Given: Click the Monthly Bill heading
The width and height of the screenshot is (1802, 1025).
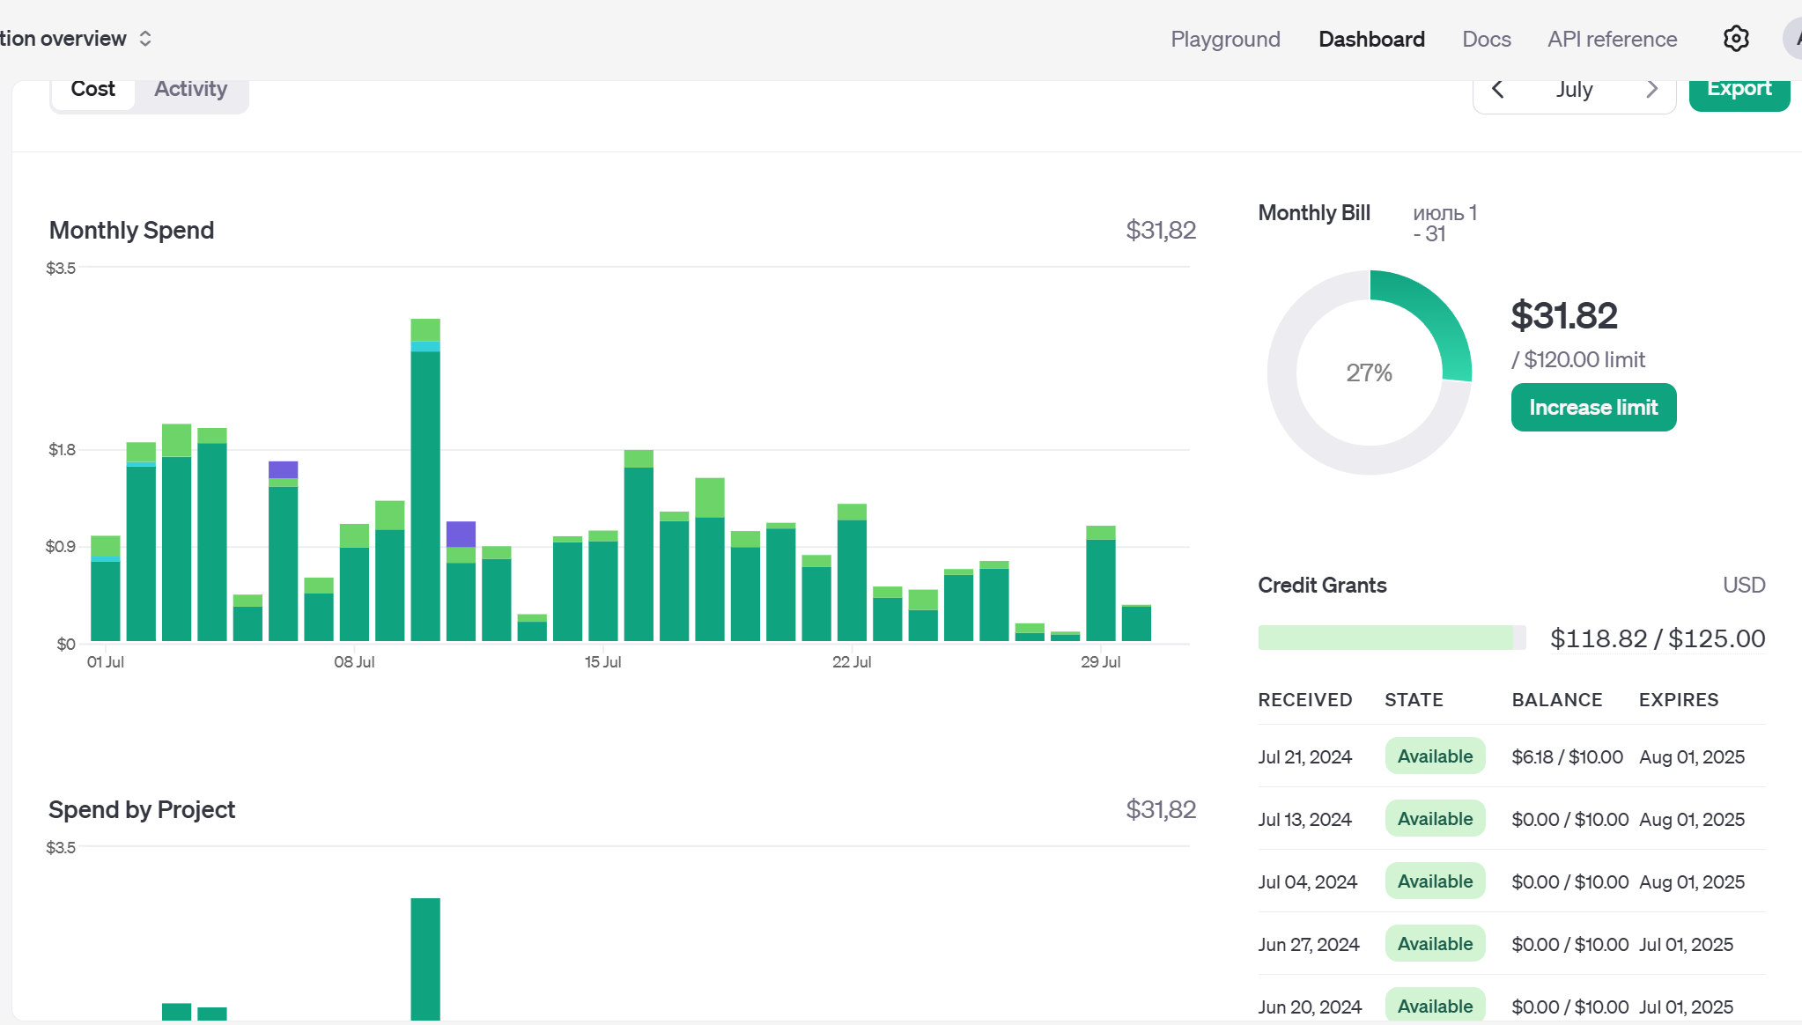Looking at the screenshot, I should click(1313, 213).
